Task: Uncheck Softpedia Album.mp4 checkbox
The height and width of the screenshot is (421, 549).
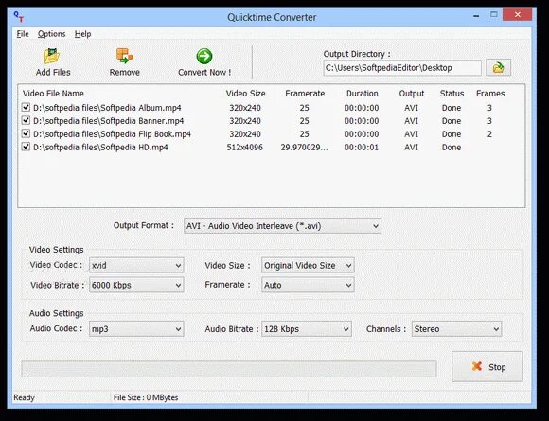Action: coord(26,107)
